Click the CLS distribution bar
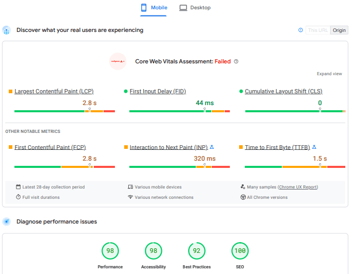The image size is (353, 274). (295, 111)
